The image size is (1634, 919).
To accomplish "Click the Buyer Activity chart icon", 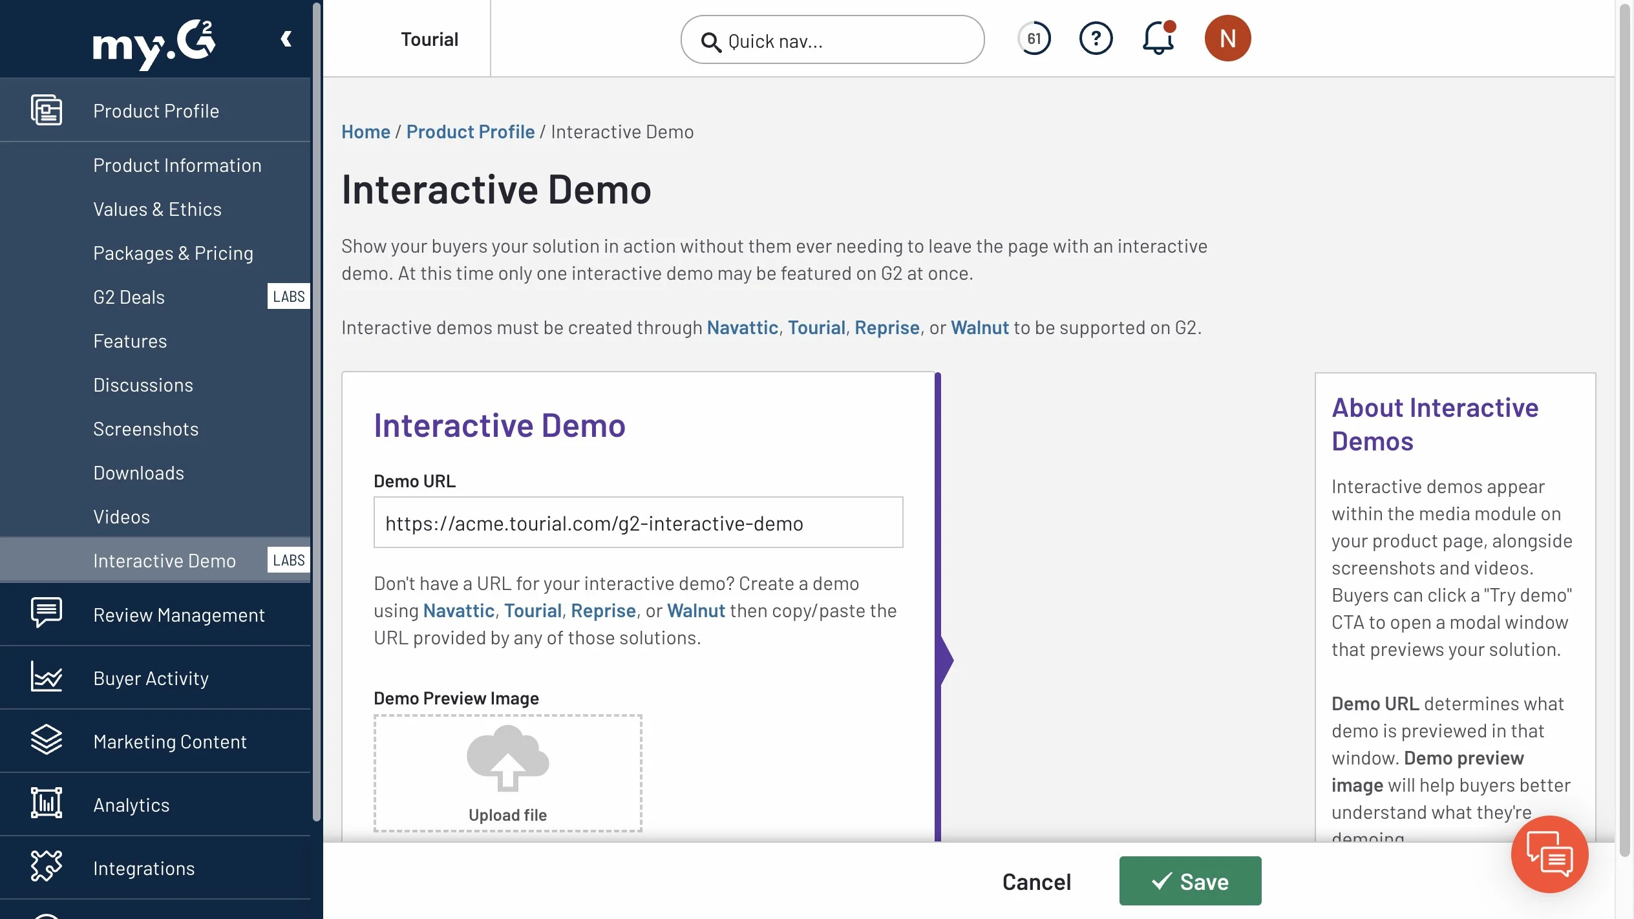I will [47, 677].
